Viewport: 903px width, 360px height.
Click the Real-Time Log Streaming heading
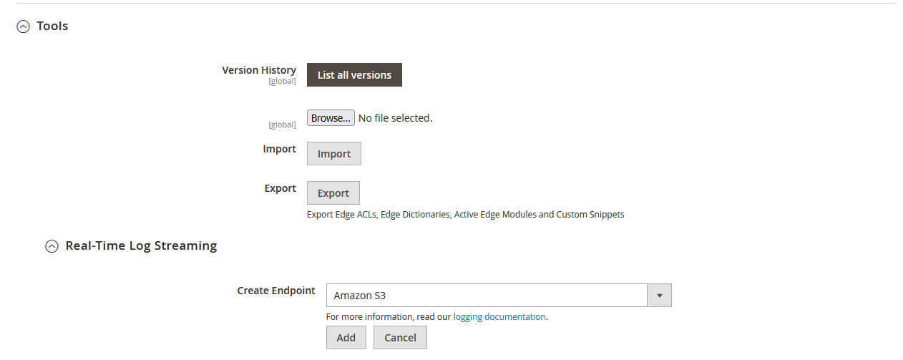[141, 245]
